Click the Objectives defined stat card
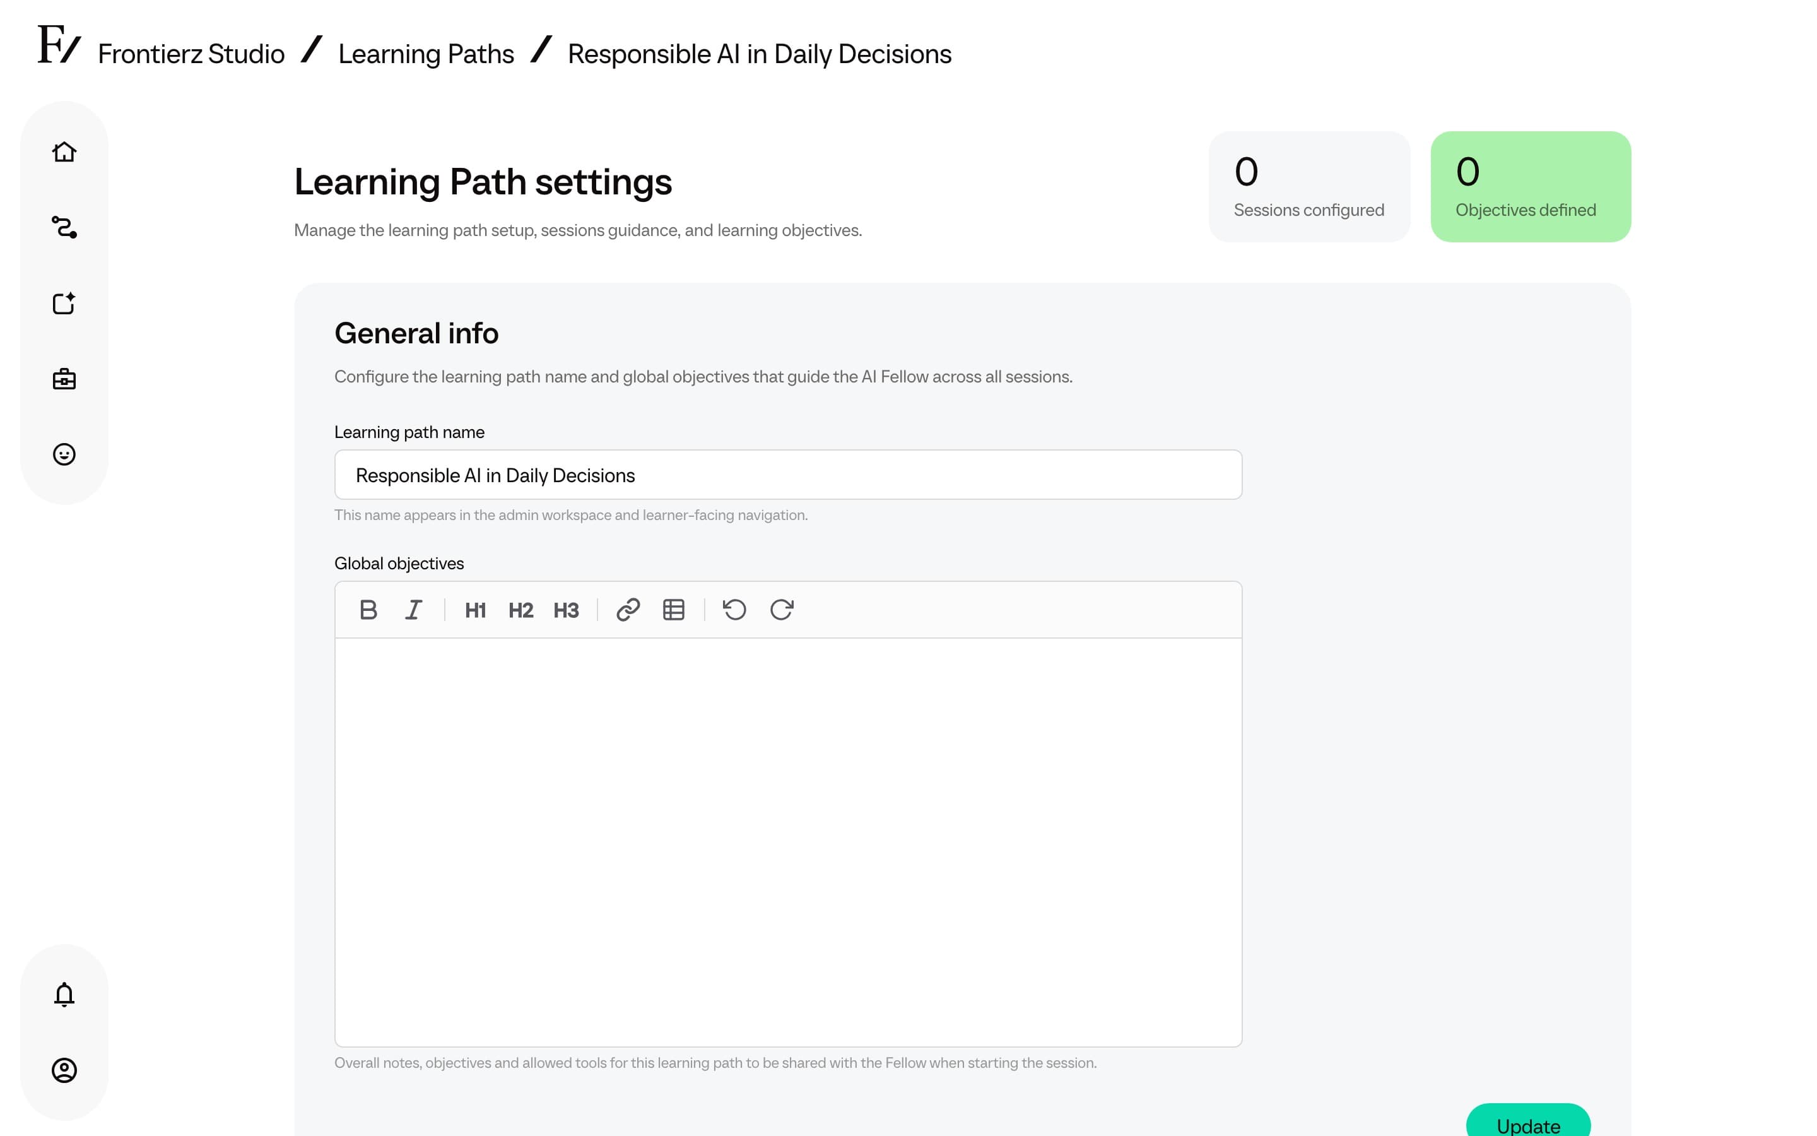The width and height of the screenshot is (1817, 1136). (x=1530, y=186)
